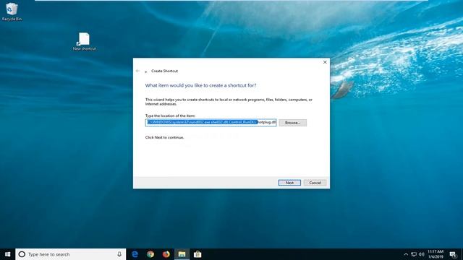Click the Type here to search box
This screenshot has width=463, height=260.
71,254
